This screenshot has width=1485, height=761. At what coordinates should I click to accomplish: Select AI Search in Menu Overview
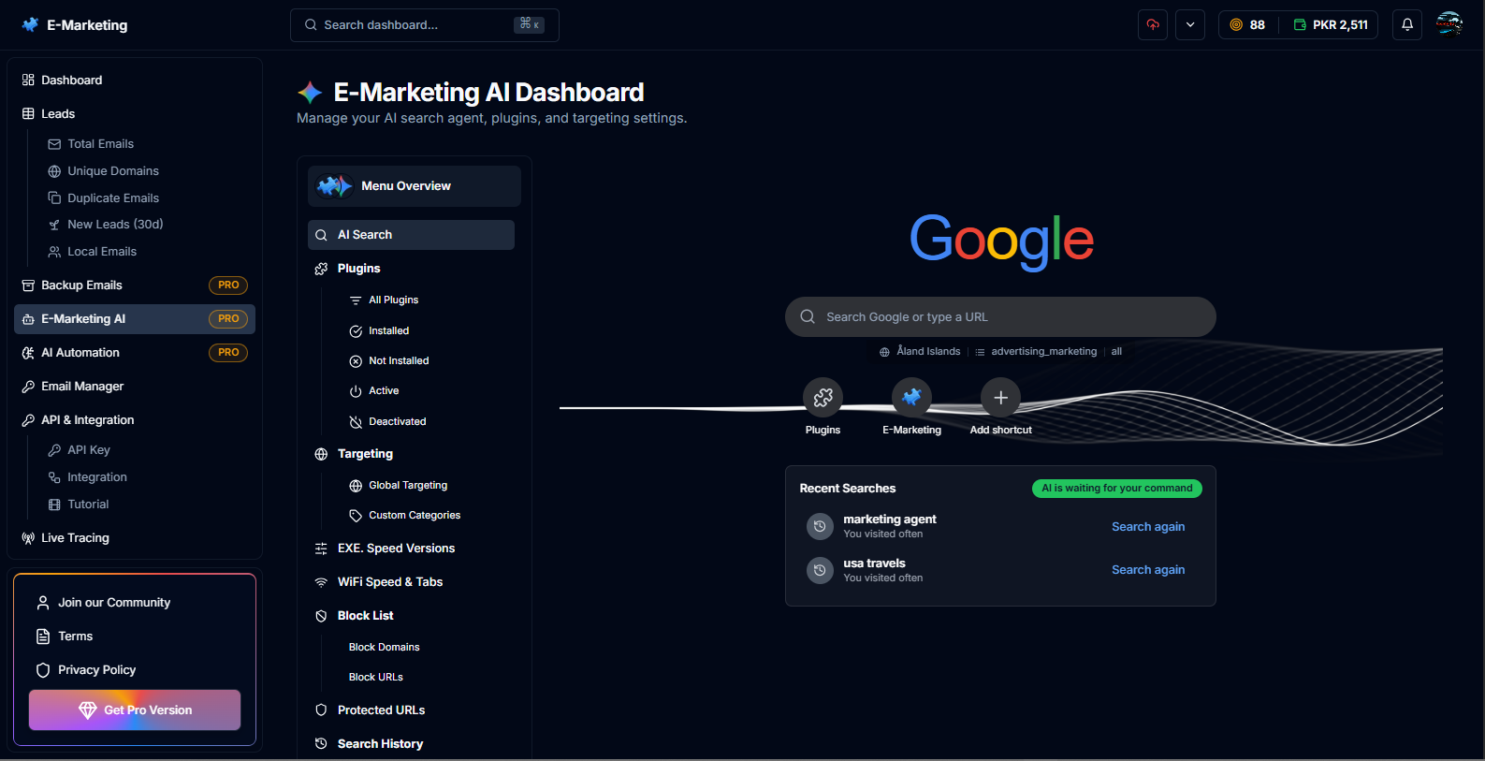411,235
